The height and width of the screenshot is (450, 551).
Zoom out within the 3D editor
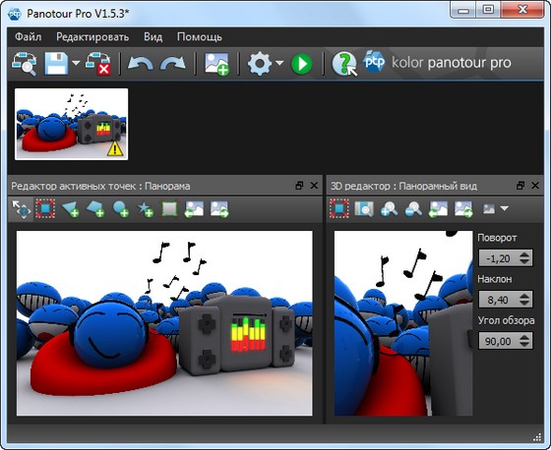click(413, 209)
